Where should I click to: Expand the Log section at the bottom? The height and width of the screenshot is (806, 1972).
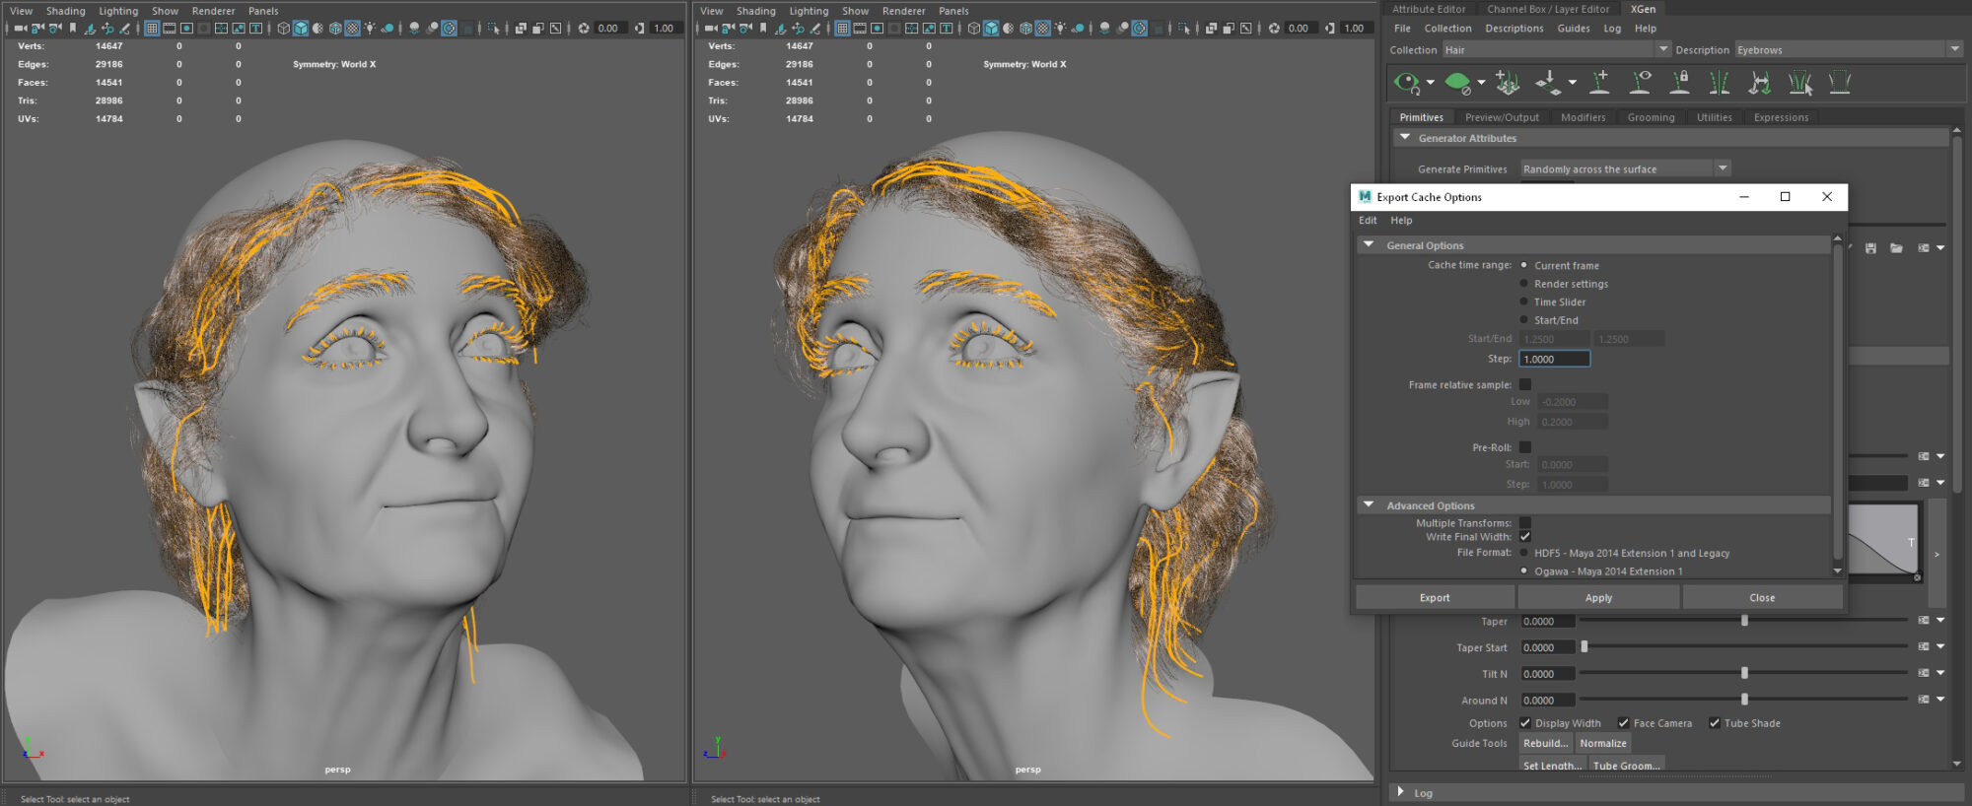coord(1400,792)
